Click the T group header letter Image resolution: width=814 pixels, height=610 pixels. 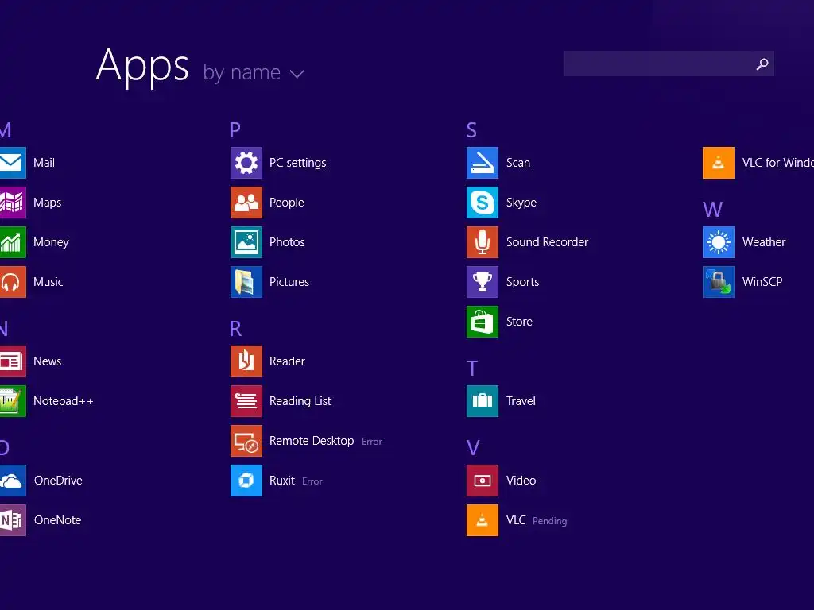pyautogui.click(x=472, y=369)
